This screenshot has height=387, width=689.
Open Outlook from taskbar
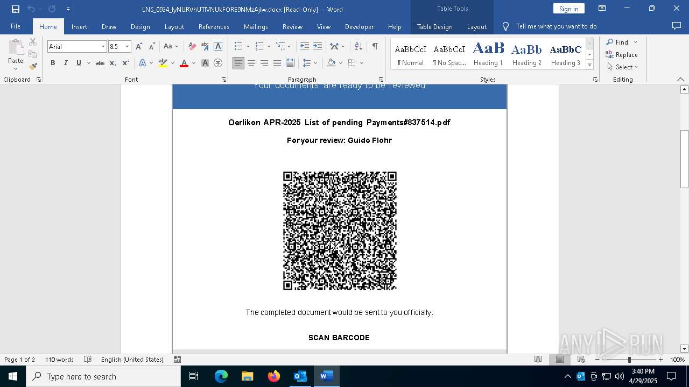tap(300, 376)
